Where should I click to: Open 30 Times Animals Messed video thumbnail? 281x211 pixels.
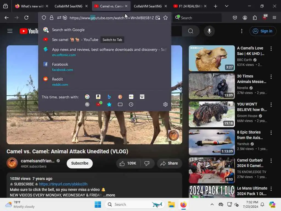pos(212,86)
